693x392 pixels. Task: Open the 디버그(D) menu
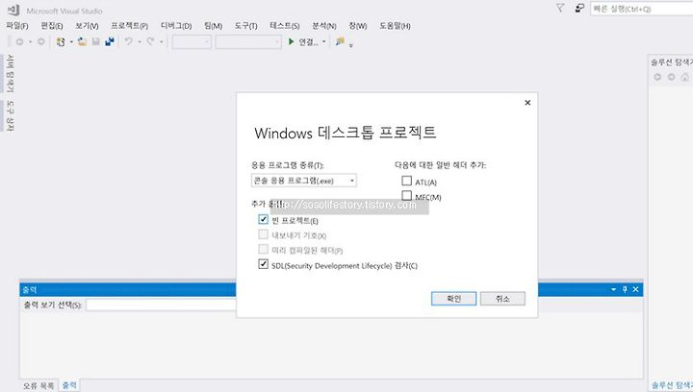coord(176,26)
